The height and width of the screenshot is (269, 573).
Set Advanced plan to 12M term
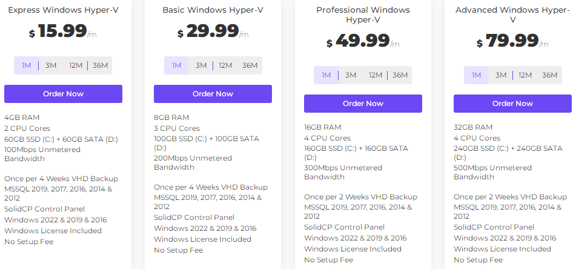point(525,75)
